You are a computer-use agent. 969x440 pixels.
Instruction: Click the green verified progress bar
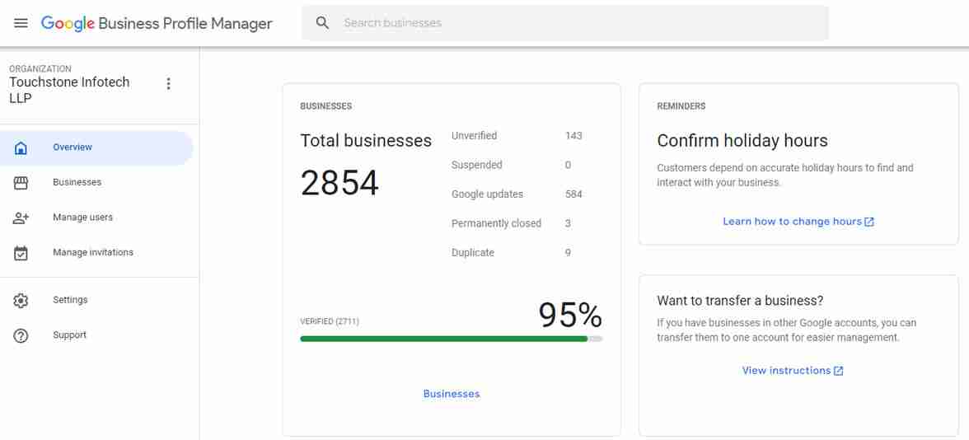[x=443, y=339]
